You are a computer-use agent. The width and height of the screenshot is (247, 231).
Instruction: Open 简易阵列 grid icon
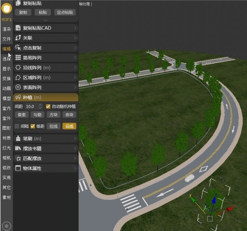[x=18, y=57]
